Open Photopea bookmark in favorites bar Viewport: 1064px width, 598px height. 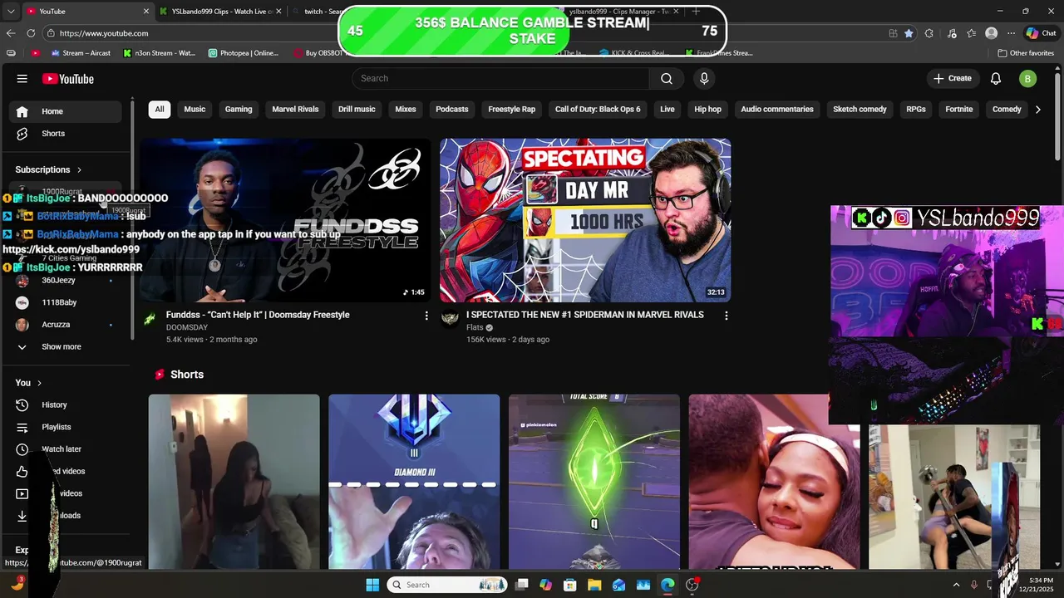click(x=244, y=53)
